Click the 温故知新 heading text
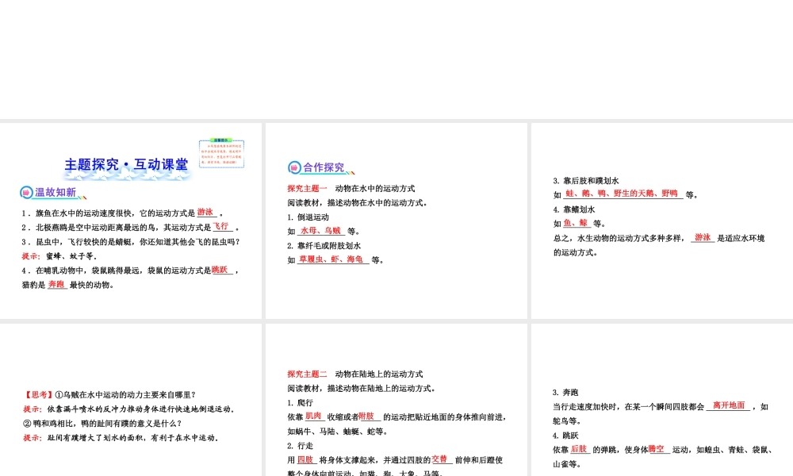 tap(56, 192)
